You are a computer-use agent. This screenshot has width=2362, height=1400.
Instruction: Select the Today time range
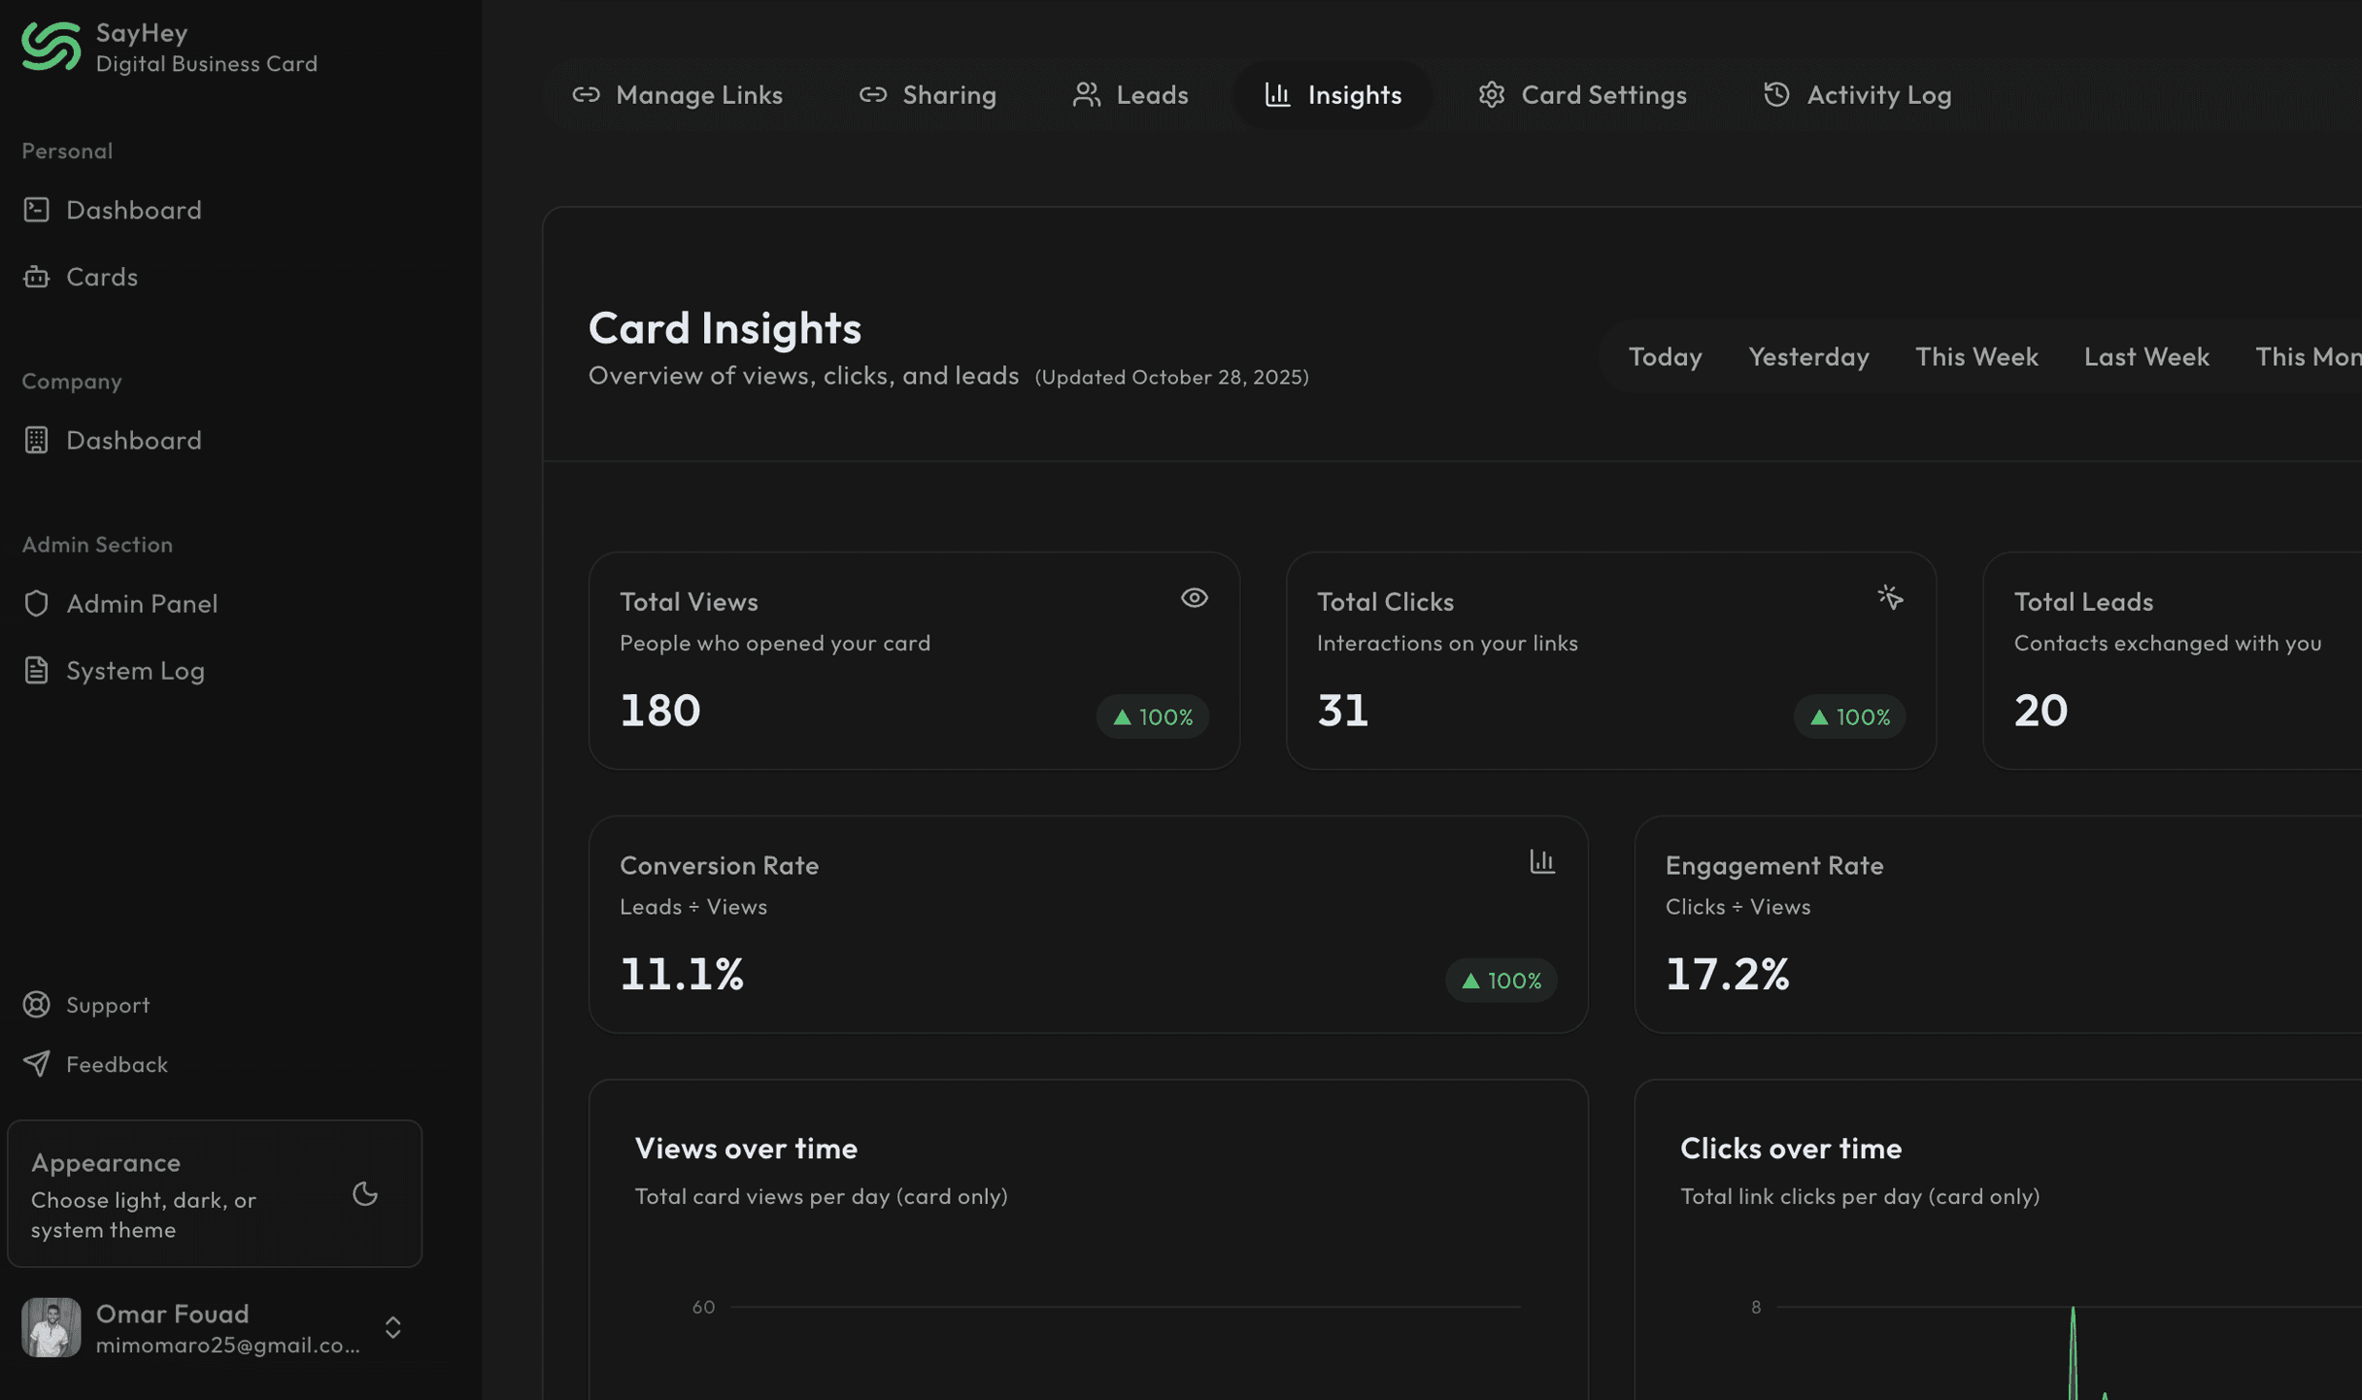1665,356
